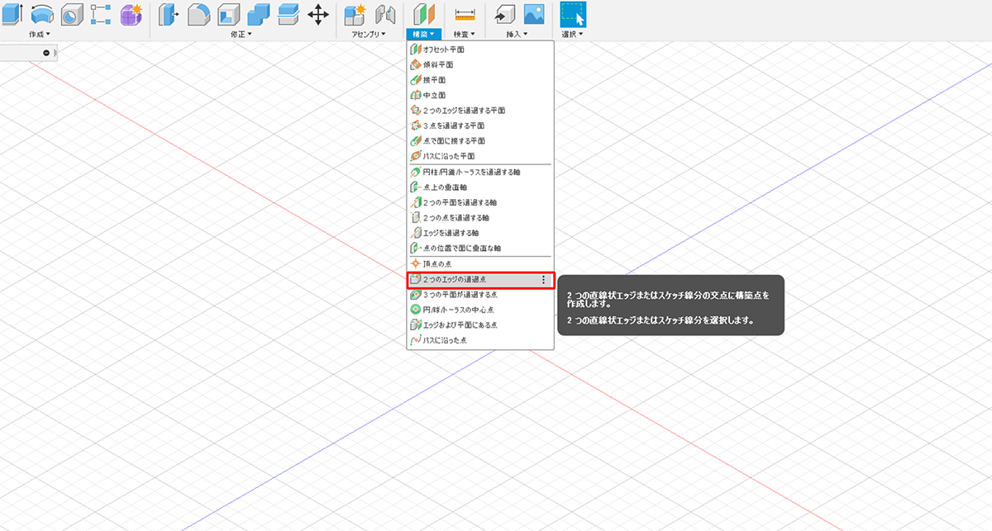Click the browser panel resize handle
Screen dimensions: 992x531
point(55,53)
